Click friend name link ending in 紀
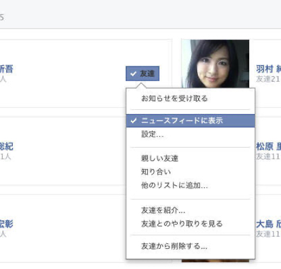The width and height of the screenshot is (281, 269). pyautogui.click(x=7, y=146)
